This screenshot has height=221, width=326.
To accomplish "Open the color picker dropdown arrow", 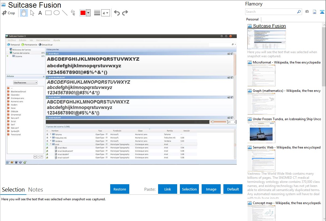I will pos(88,13).
